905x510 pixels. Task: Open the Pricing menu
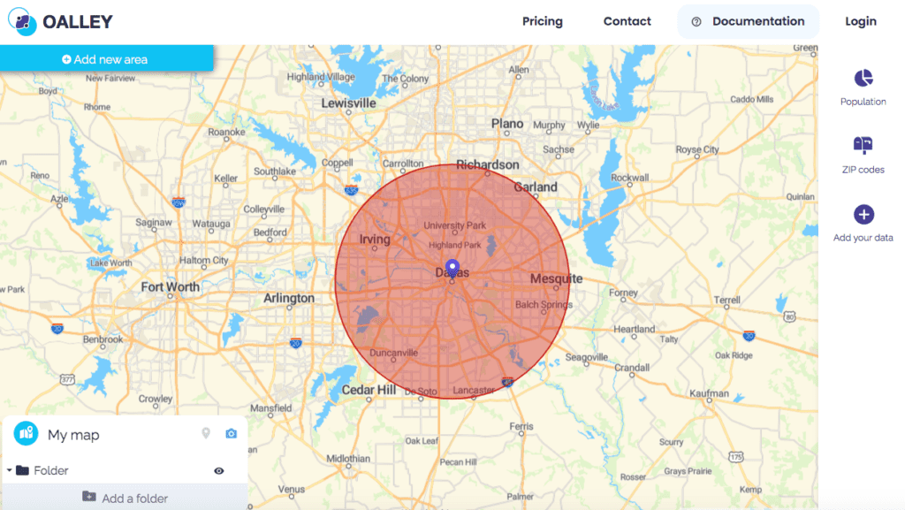tap(543, 21)
